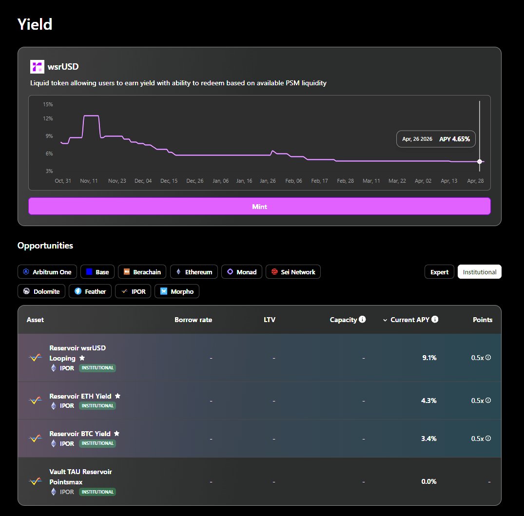Toggle the Ethereum filter chip

pyautogui.click(x=194, y=272)
